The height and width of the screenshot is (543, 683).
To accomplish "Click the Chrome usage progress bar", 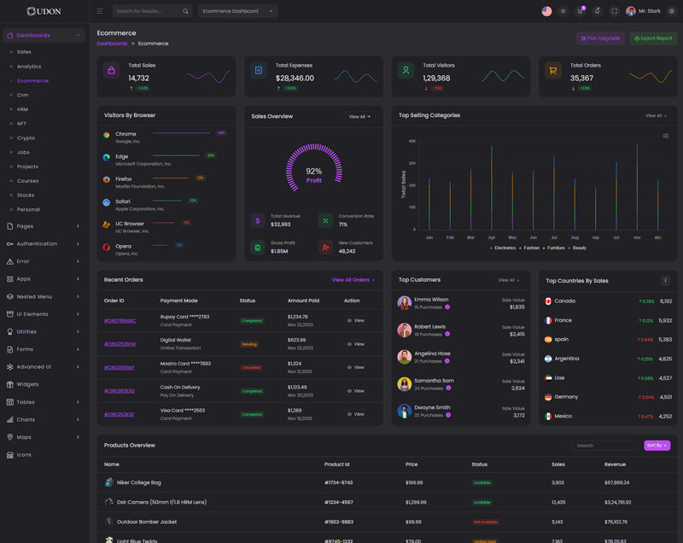I will 181,133.
